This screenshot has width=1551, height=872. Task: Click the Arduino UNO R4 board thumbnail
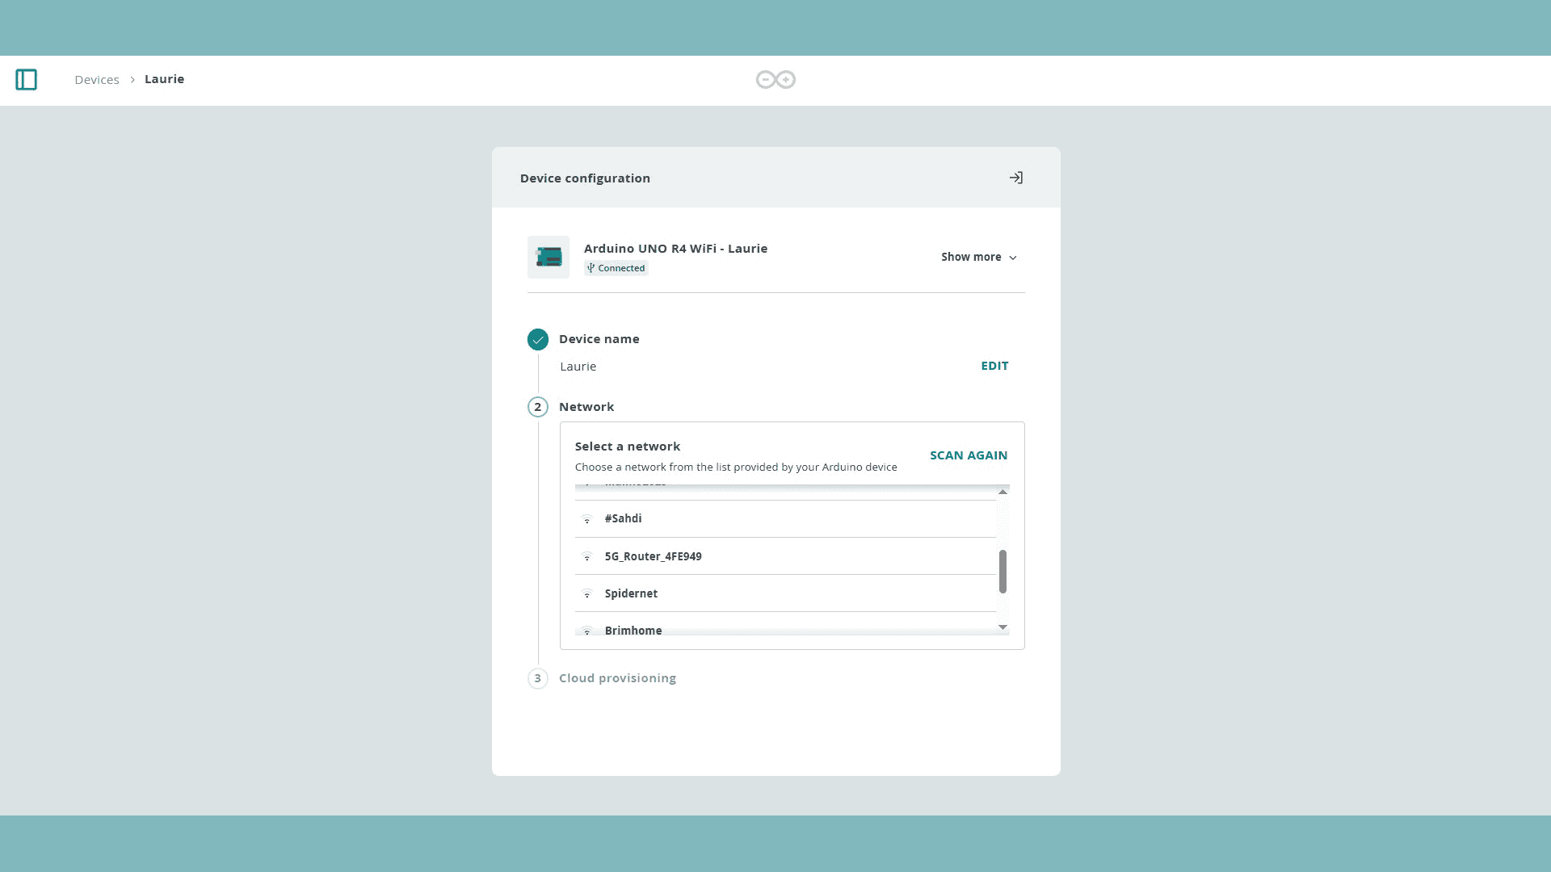549,257
